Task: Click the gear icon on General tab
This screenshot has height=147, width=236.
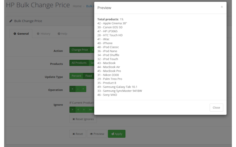Action: tap(15, 34)
